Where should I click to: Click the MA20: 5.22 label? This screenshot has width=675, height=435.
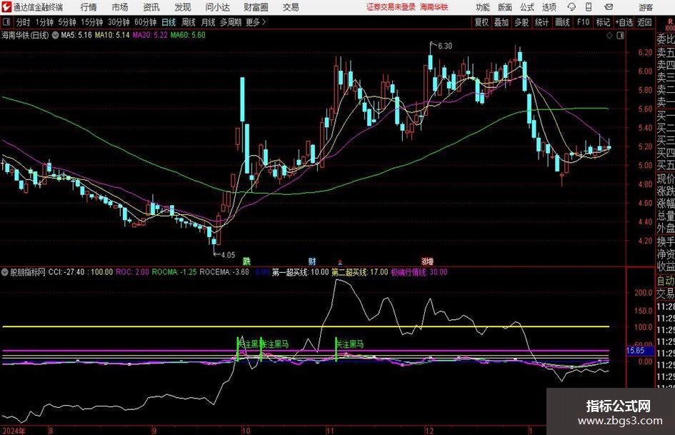click(x=150, y=35)
